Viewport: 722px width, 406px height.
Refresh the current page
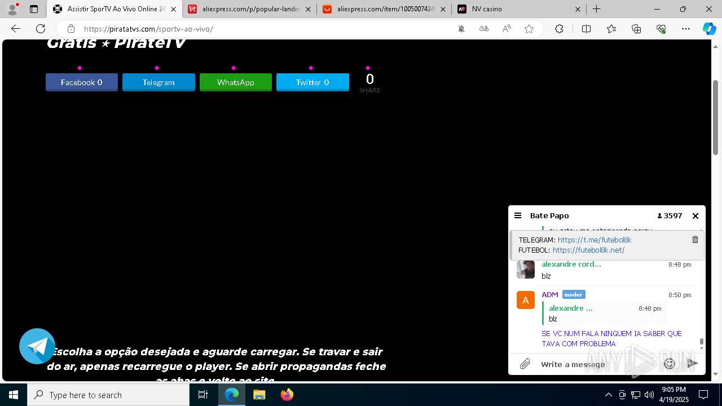click(x=41, y=29)
